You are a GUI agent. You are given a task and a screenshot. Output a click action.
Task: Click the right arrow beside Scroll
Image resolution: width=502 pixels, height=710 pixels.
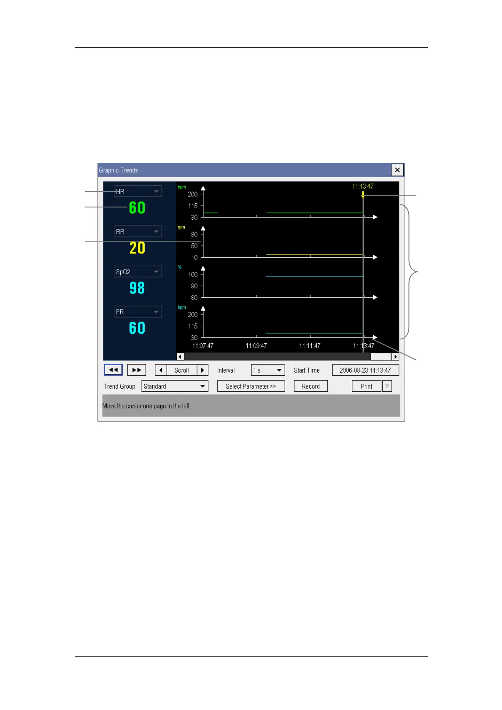(x=202, y=370)
